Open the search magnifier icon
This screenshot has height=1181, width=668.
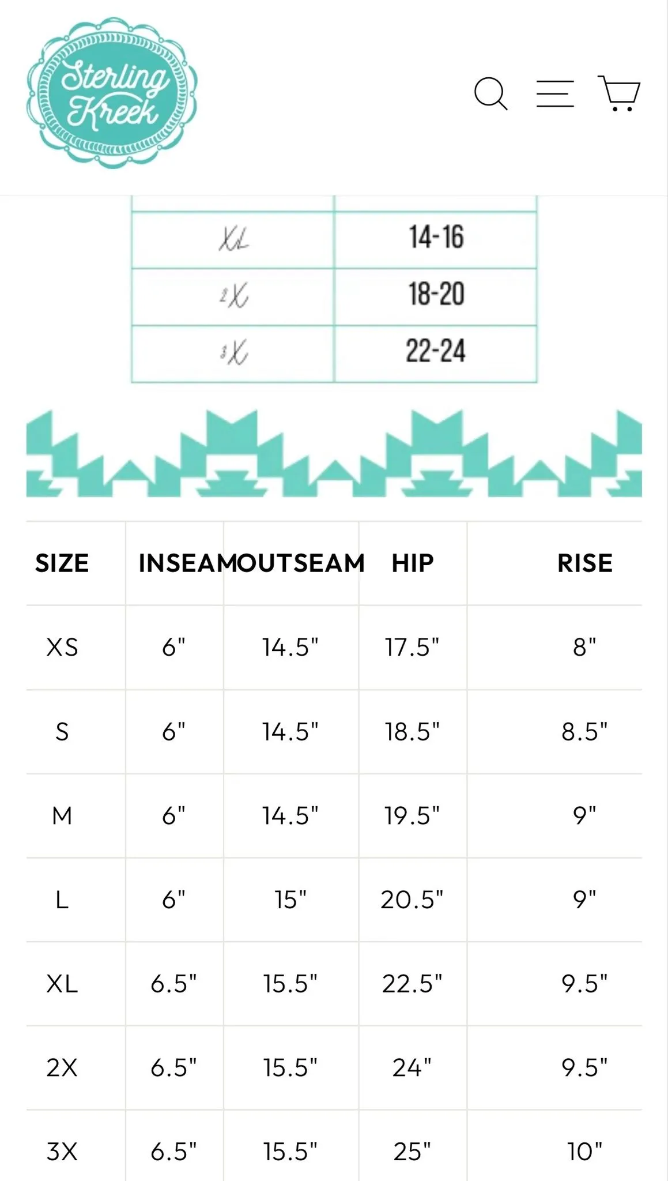(490, 93)
